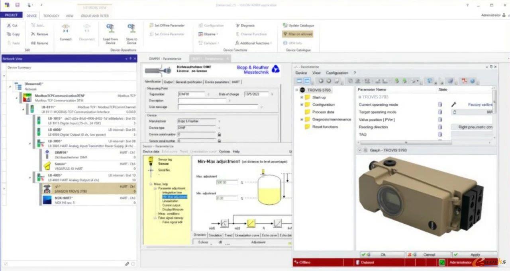
Task: Click the second layout view icon in the TROVIS toolbar
Action: 307,81
